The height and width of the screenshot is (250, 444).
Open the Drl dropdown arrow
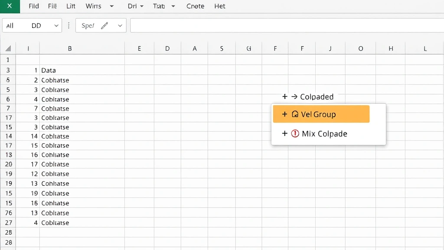(143, 6)
